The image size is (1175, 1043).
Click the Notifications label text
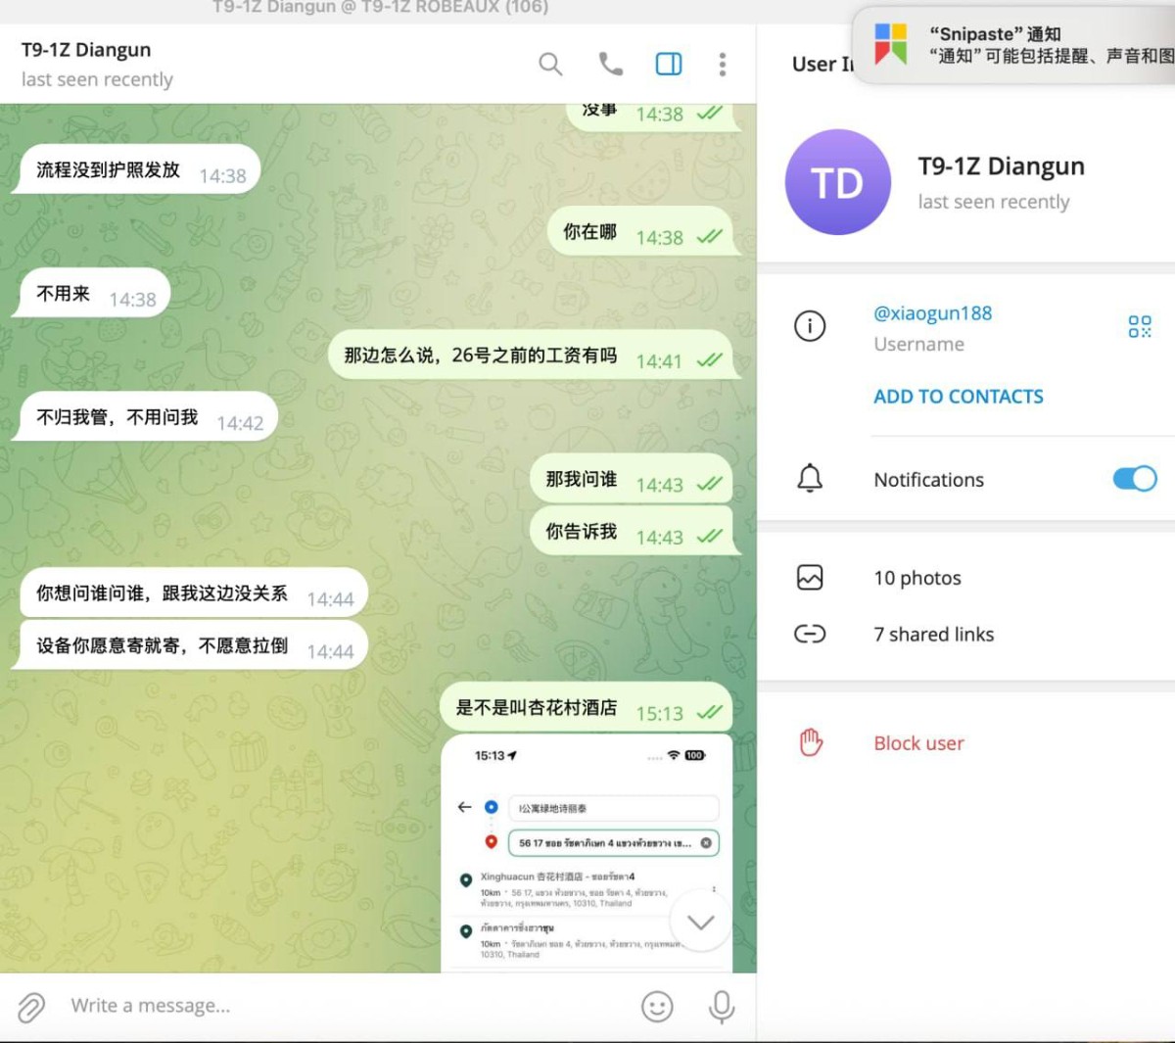[x=928, y=480]
